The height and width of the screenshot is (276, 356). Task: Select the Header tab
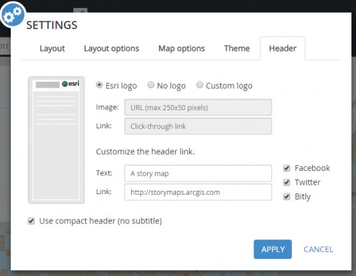283,49
